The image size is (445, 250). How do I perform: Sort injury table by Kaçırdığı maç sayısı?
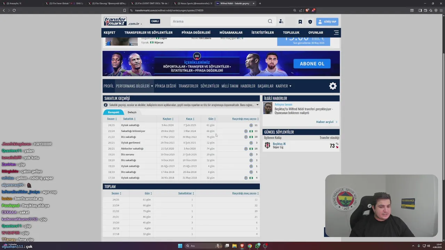[245, 119]
